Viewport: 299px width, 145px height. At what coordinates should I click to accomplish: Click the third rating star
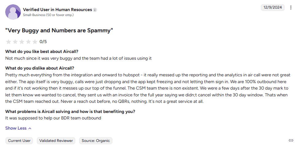22,42
